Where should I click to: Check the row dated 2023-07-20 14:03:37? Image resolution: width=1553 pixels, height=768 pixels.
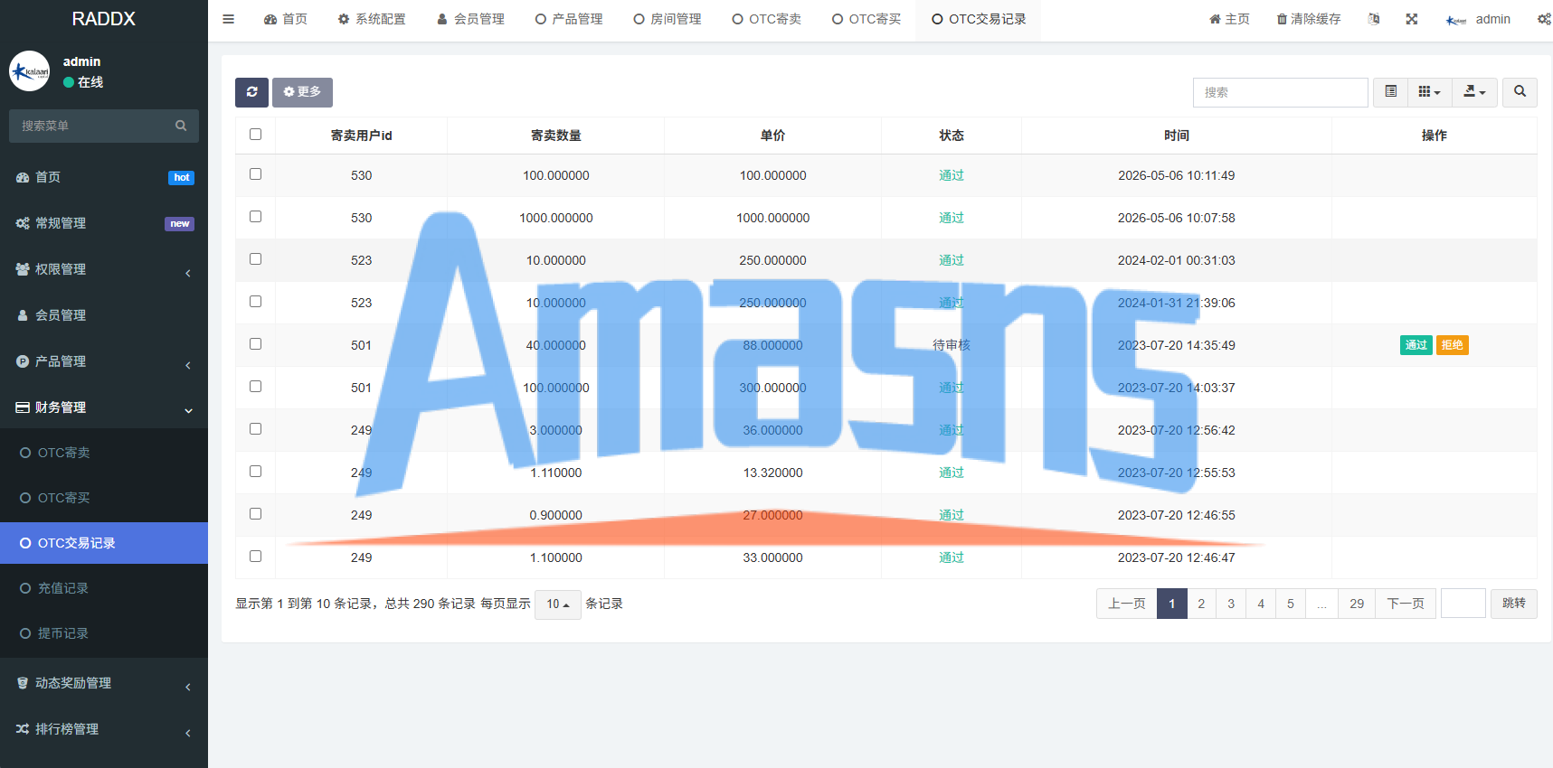(x=255, y=386)
